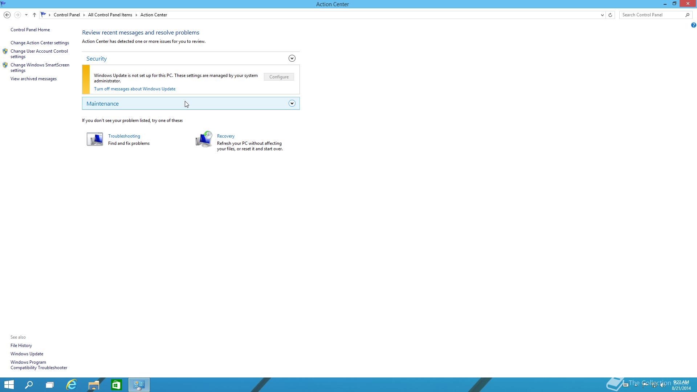
Task: Click the Action Center flag in system tray
Action: tap(645, 385)
